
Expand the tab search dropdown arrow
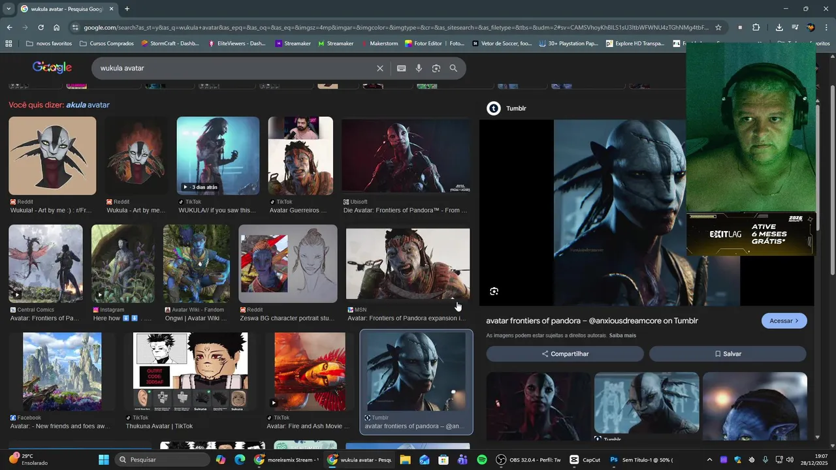tap(8, 9)
